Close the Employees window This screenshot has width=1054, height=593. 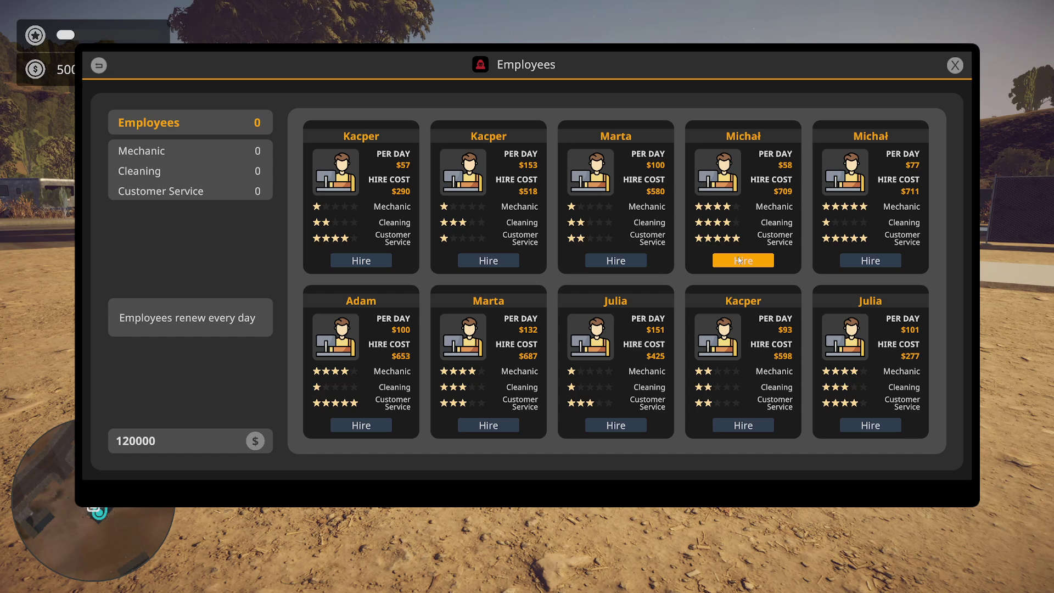[x=955, y=65]
